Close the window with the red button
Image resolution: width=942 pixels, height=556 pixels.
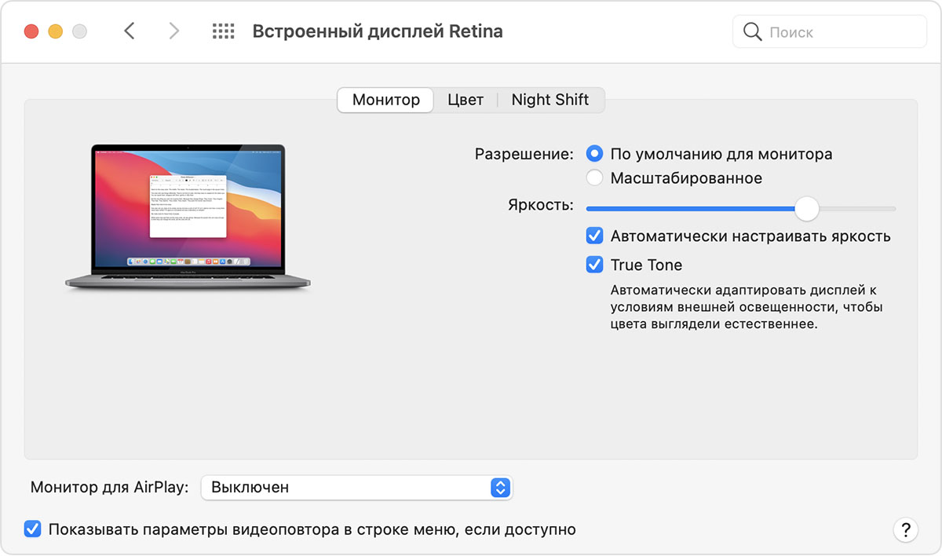coord(31,31)
